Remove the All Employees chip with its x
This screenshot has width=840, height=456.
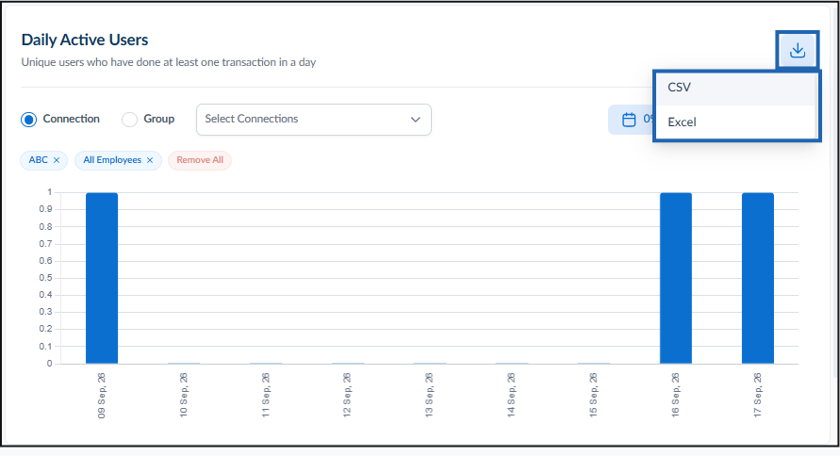point(150,160)
